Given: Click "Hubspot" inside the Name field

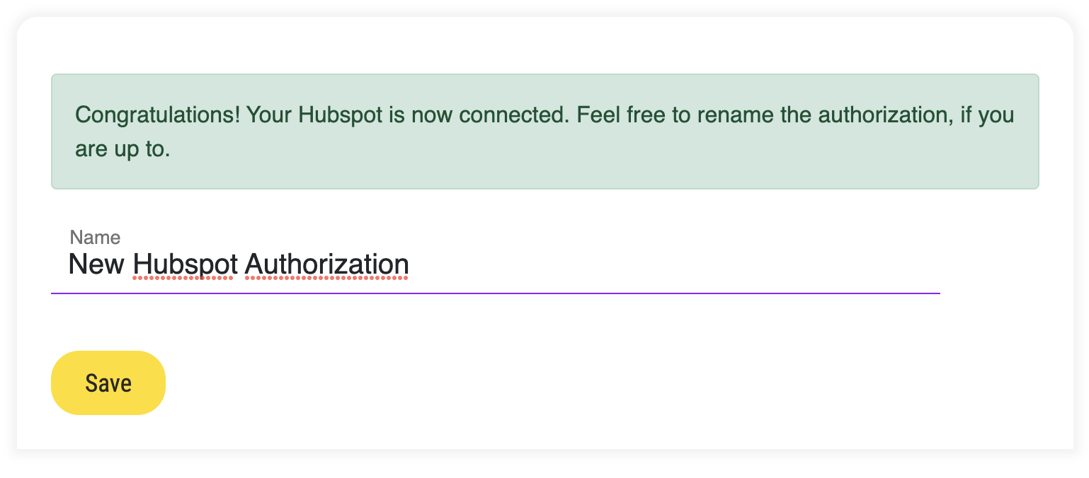Looking at the screenshot, I should tap(184, 264).
